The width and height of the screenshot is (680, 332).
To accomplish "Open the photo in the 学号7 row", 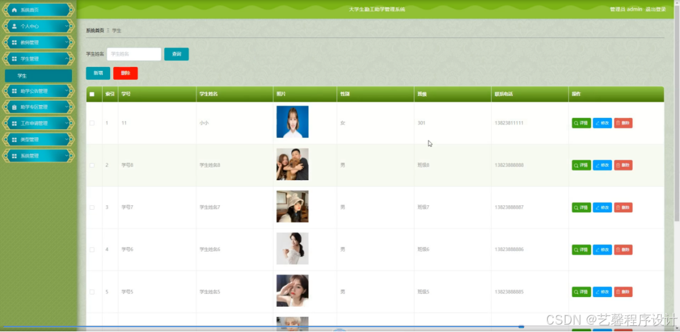I will point(292,207).
